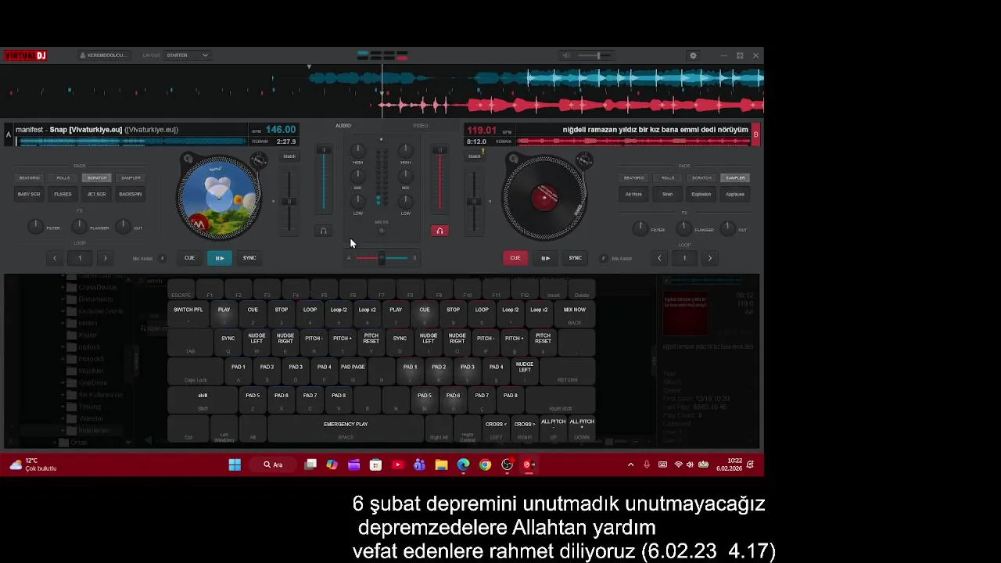
Task: Trigger the Siren sample pad
Action: pyautogui.click(x=667, y=194)
